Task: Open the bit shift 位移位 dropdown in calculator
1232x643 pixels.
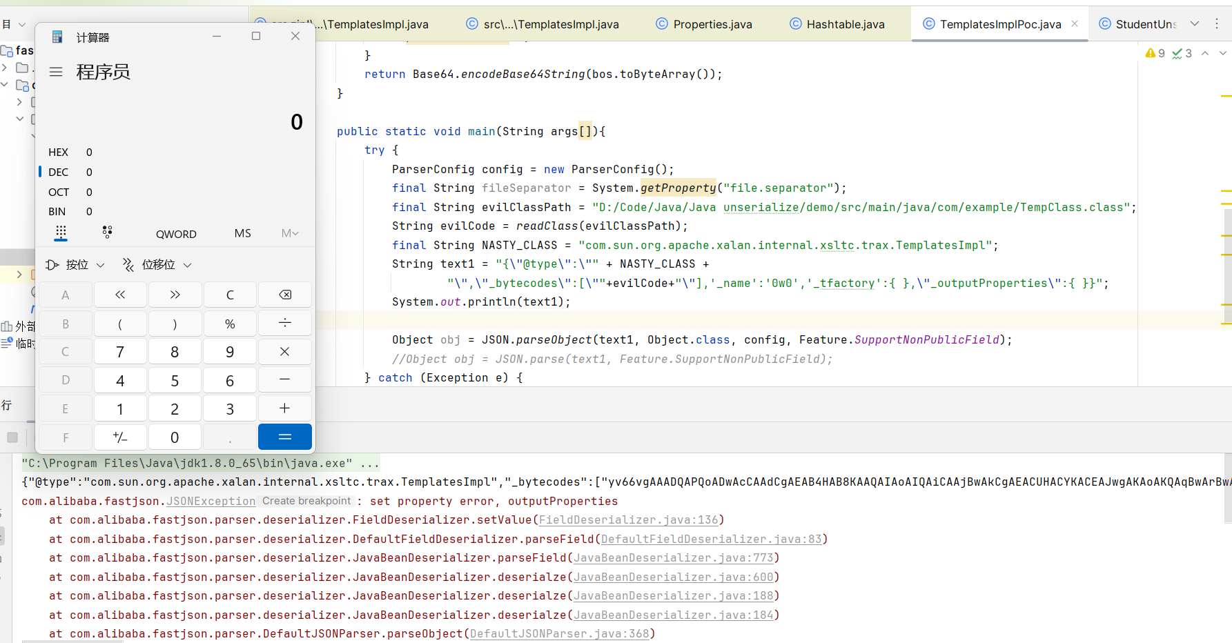Action: 157,264
